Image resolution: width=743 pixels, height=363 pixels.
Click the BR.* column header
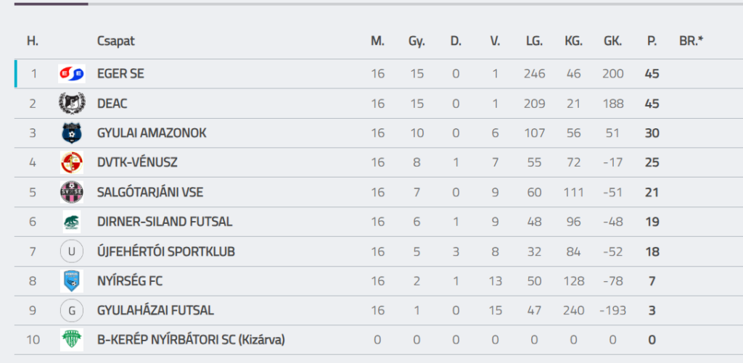(x=691, y=41)
